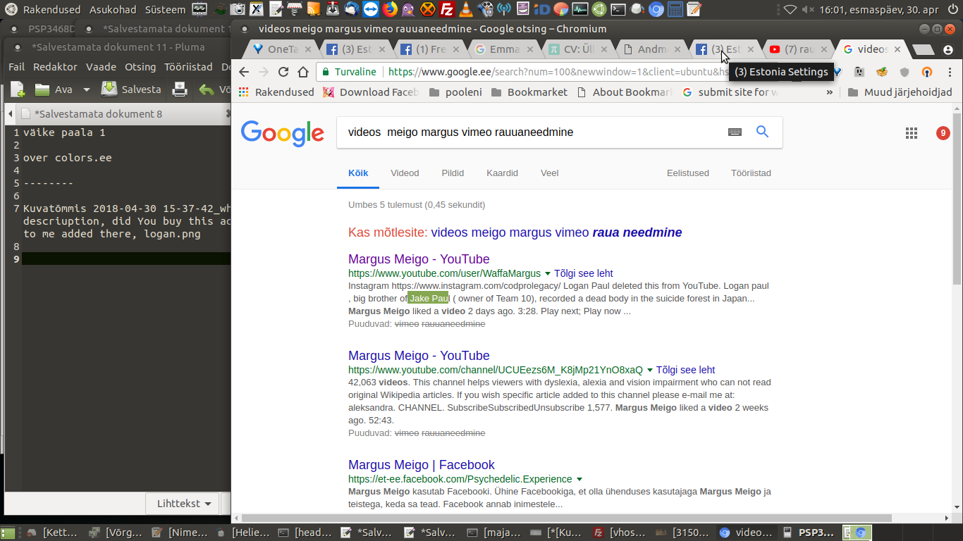This screenshot has width=963, height=541.
Task: Open the Bookmarket bookmarks folder
Action: (x=529, y=92)
